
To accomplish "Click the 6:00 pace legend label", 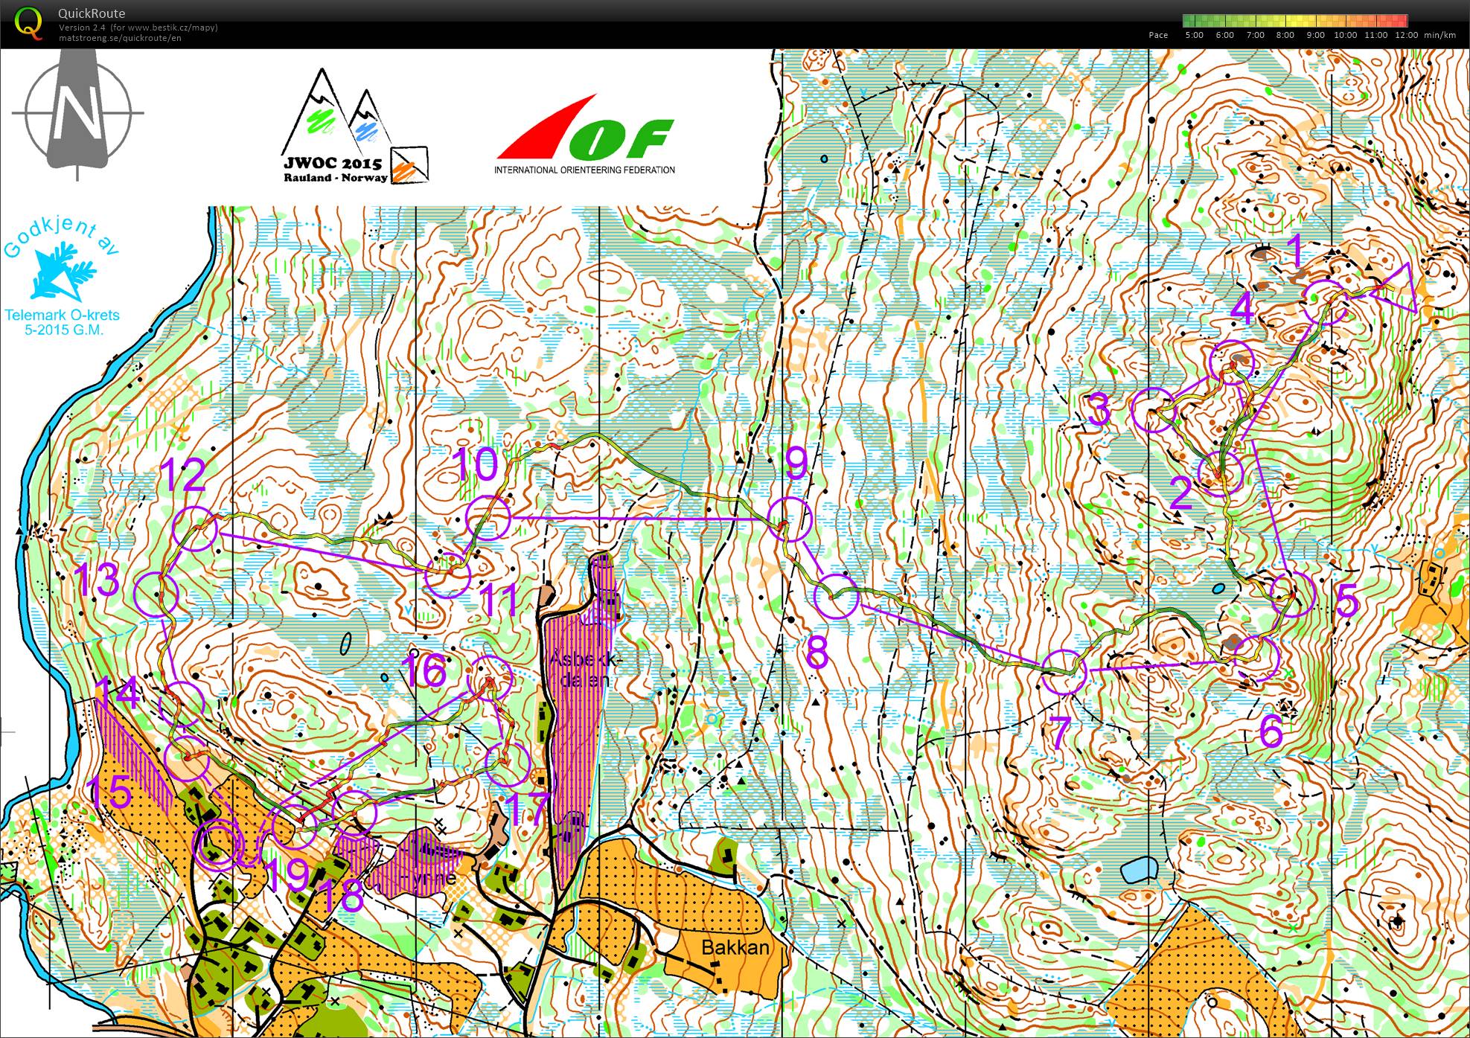I will (x=1224, y=35).
